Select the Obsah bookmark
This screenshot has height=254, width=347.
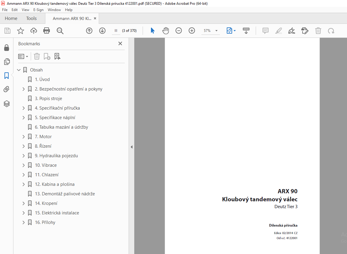coord(36,70)
